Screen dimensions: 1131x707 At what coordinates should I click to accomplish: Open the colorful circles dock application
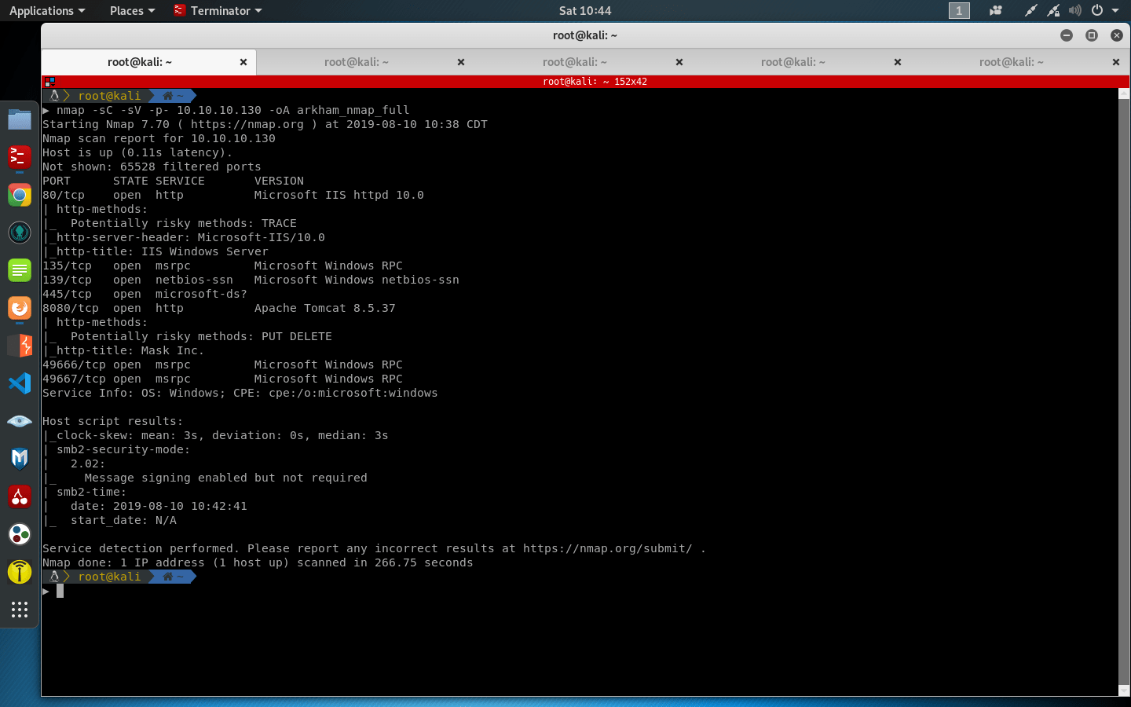tap(20, 534)
